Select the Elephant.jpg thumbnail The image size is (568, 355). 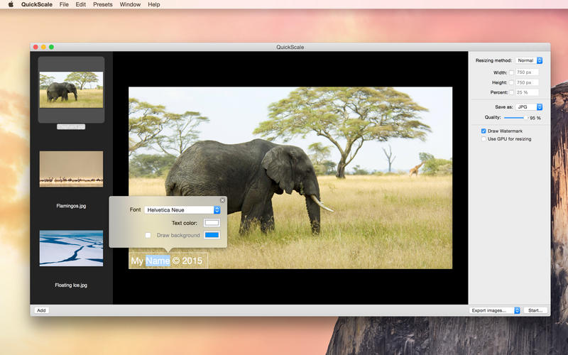coord(71,89)
